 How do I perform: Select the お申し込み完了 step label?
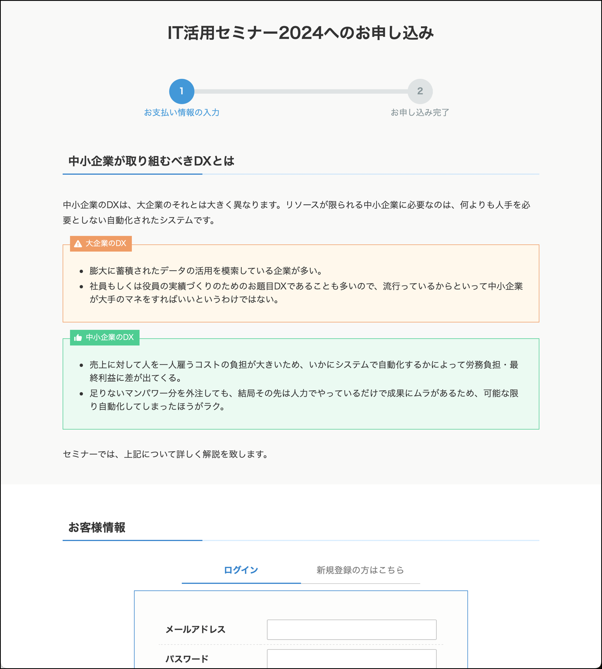pyautogui.click(x=420, y=113)
